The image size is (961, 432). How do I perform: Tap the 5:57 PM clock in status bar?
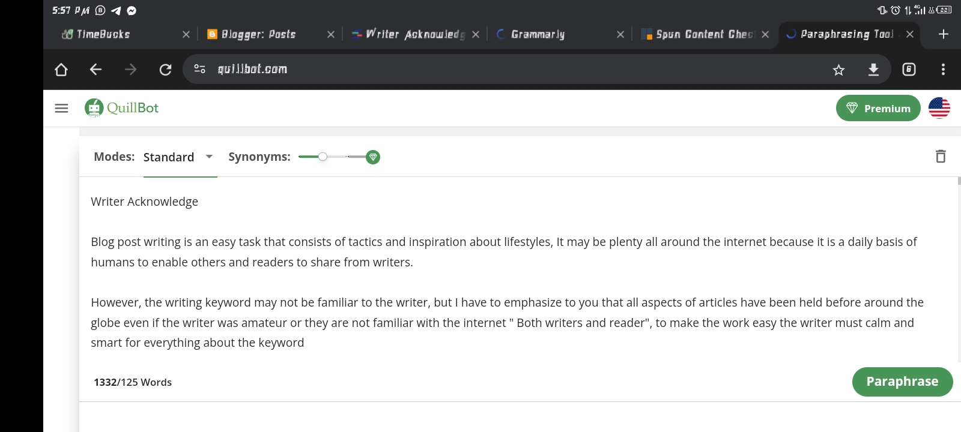click(x=70, y=10)
